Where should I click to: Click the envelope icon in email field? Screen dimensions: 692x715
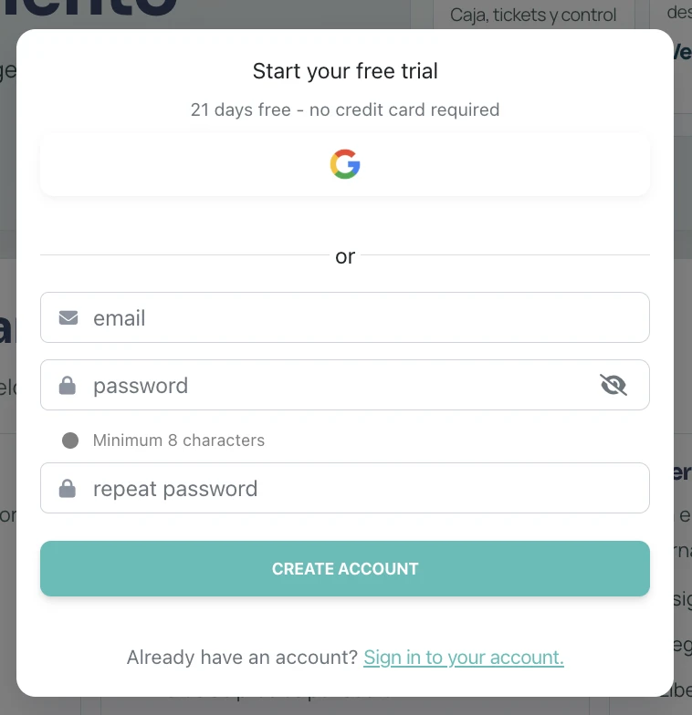pyautogui.click(x=68, y=317)
